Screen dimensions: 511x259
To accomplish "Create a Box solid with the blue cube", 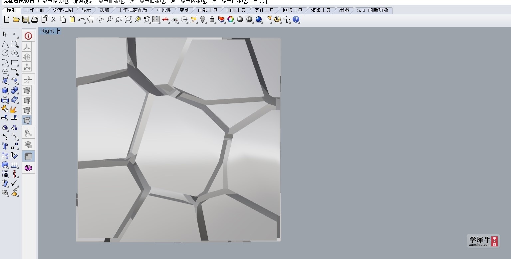I will click(x=5, y=90).
